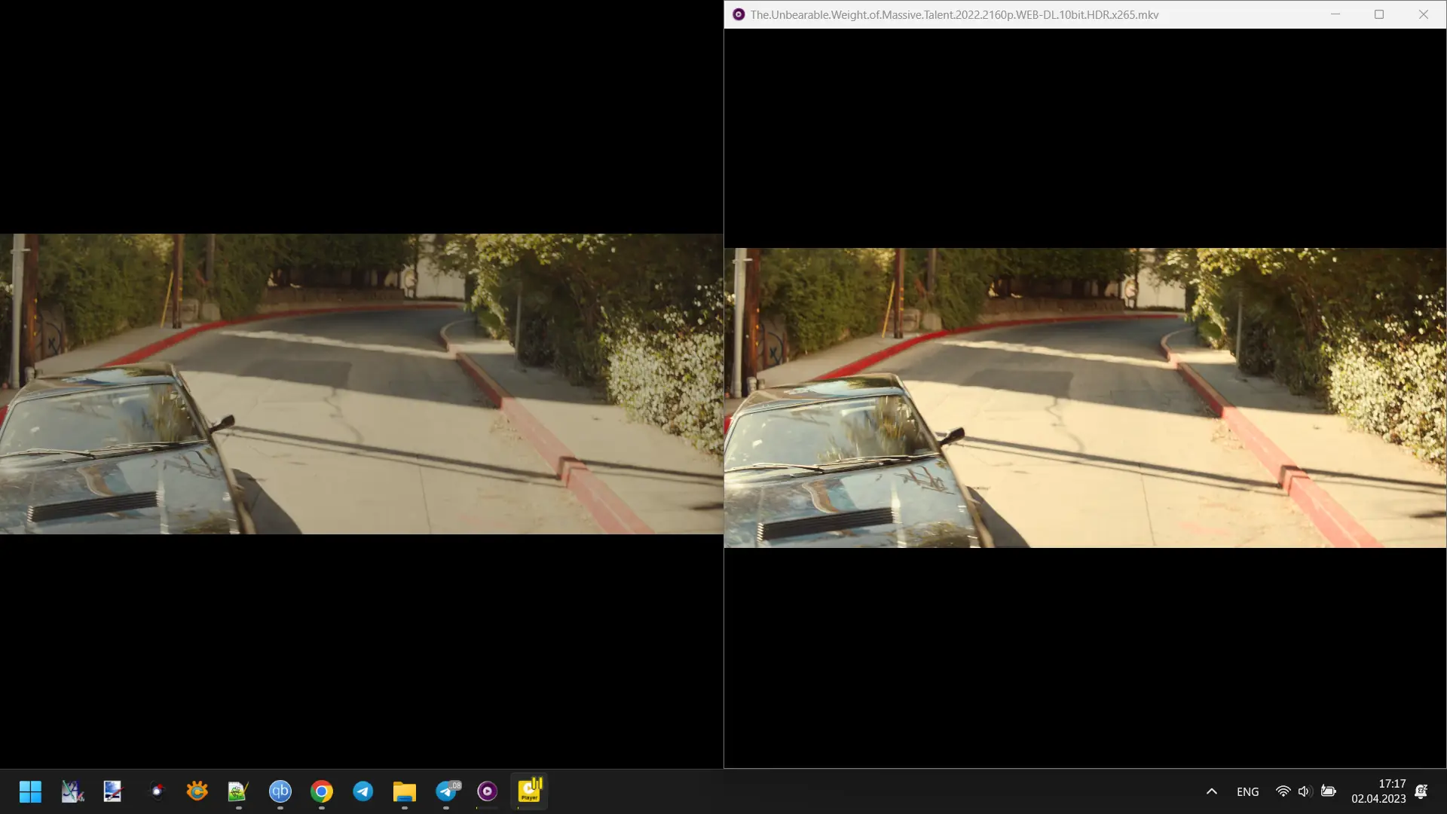This screenshot has height=814, width=1447.
Task: Open the ENG input language switcher
Action: (1247, 791)
